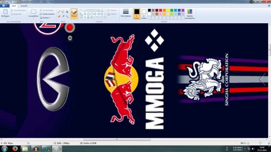This screenshot has width=271, height=152.
Task: Click the Einfügen paste icon
Action: click(6, 12)
